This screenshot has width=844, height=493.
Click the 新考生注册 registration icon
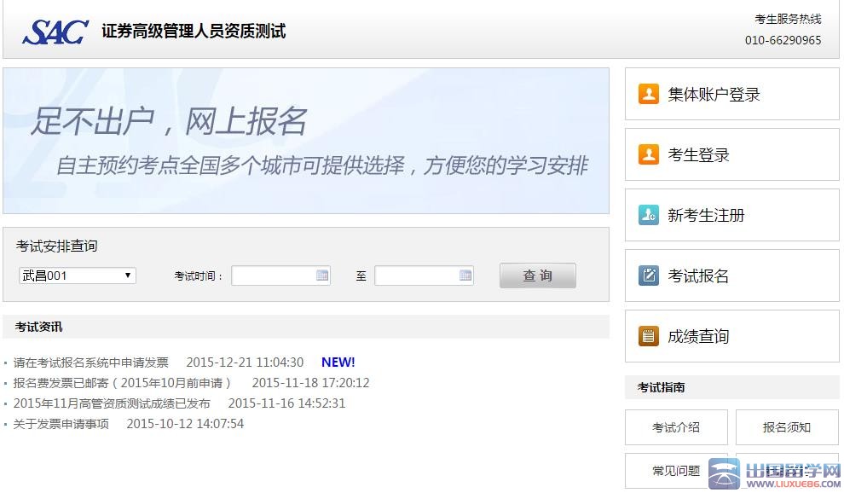[649, 215]
